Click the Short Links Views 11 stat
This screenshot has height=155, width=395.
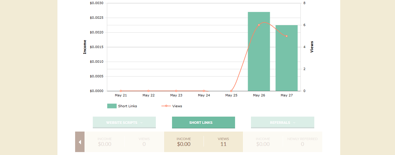[223, 142]
